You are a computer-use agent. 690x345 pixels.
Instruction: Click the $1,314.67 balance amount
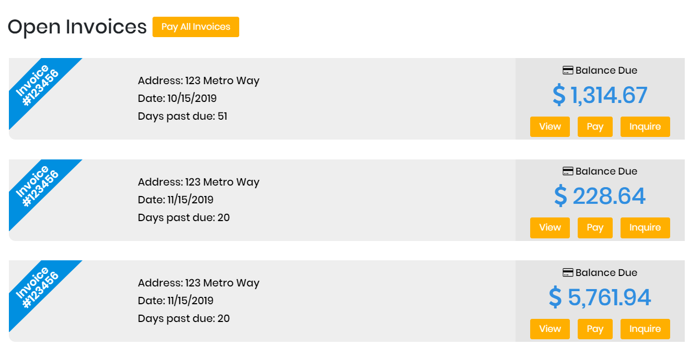[600, 95]
